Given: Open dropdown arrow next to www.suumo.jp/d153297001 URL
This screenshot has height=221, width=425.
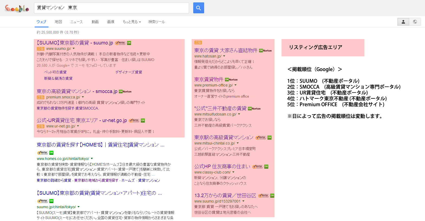Looking at the screenshot, I should 243,201.
